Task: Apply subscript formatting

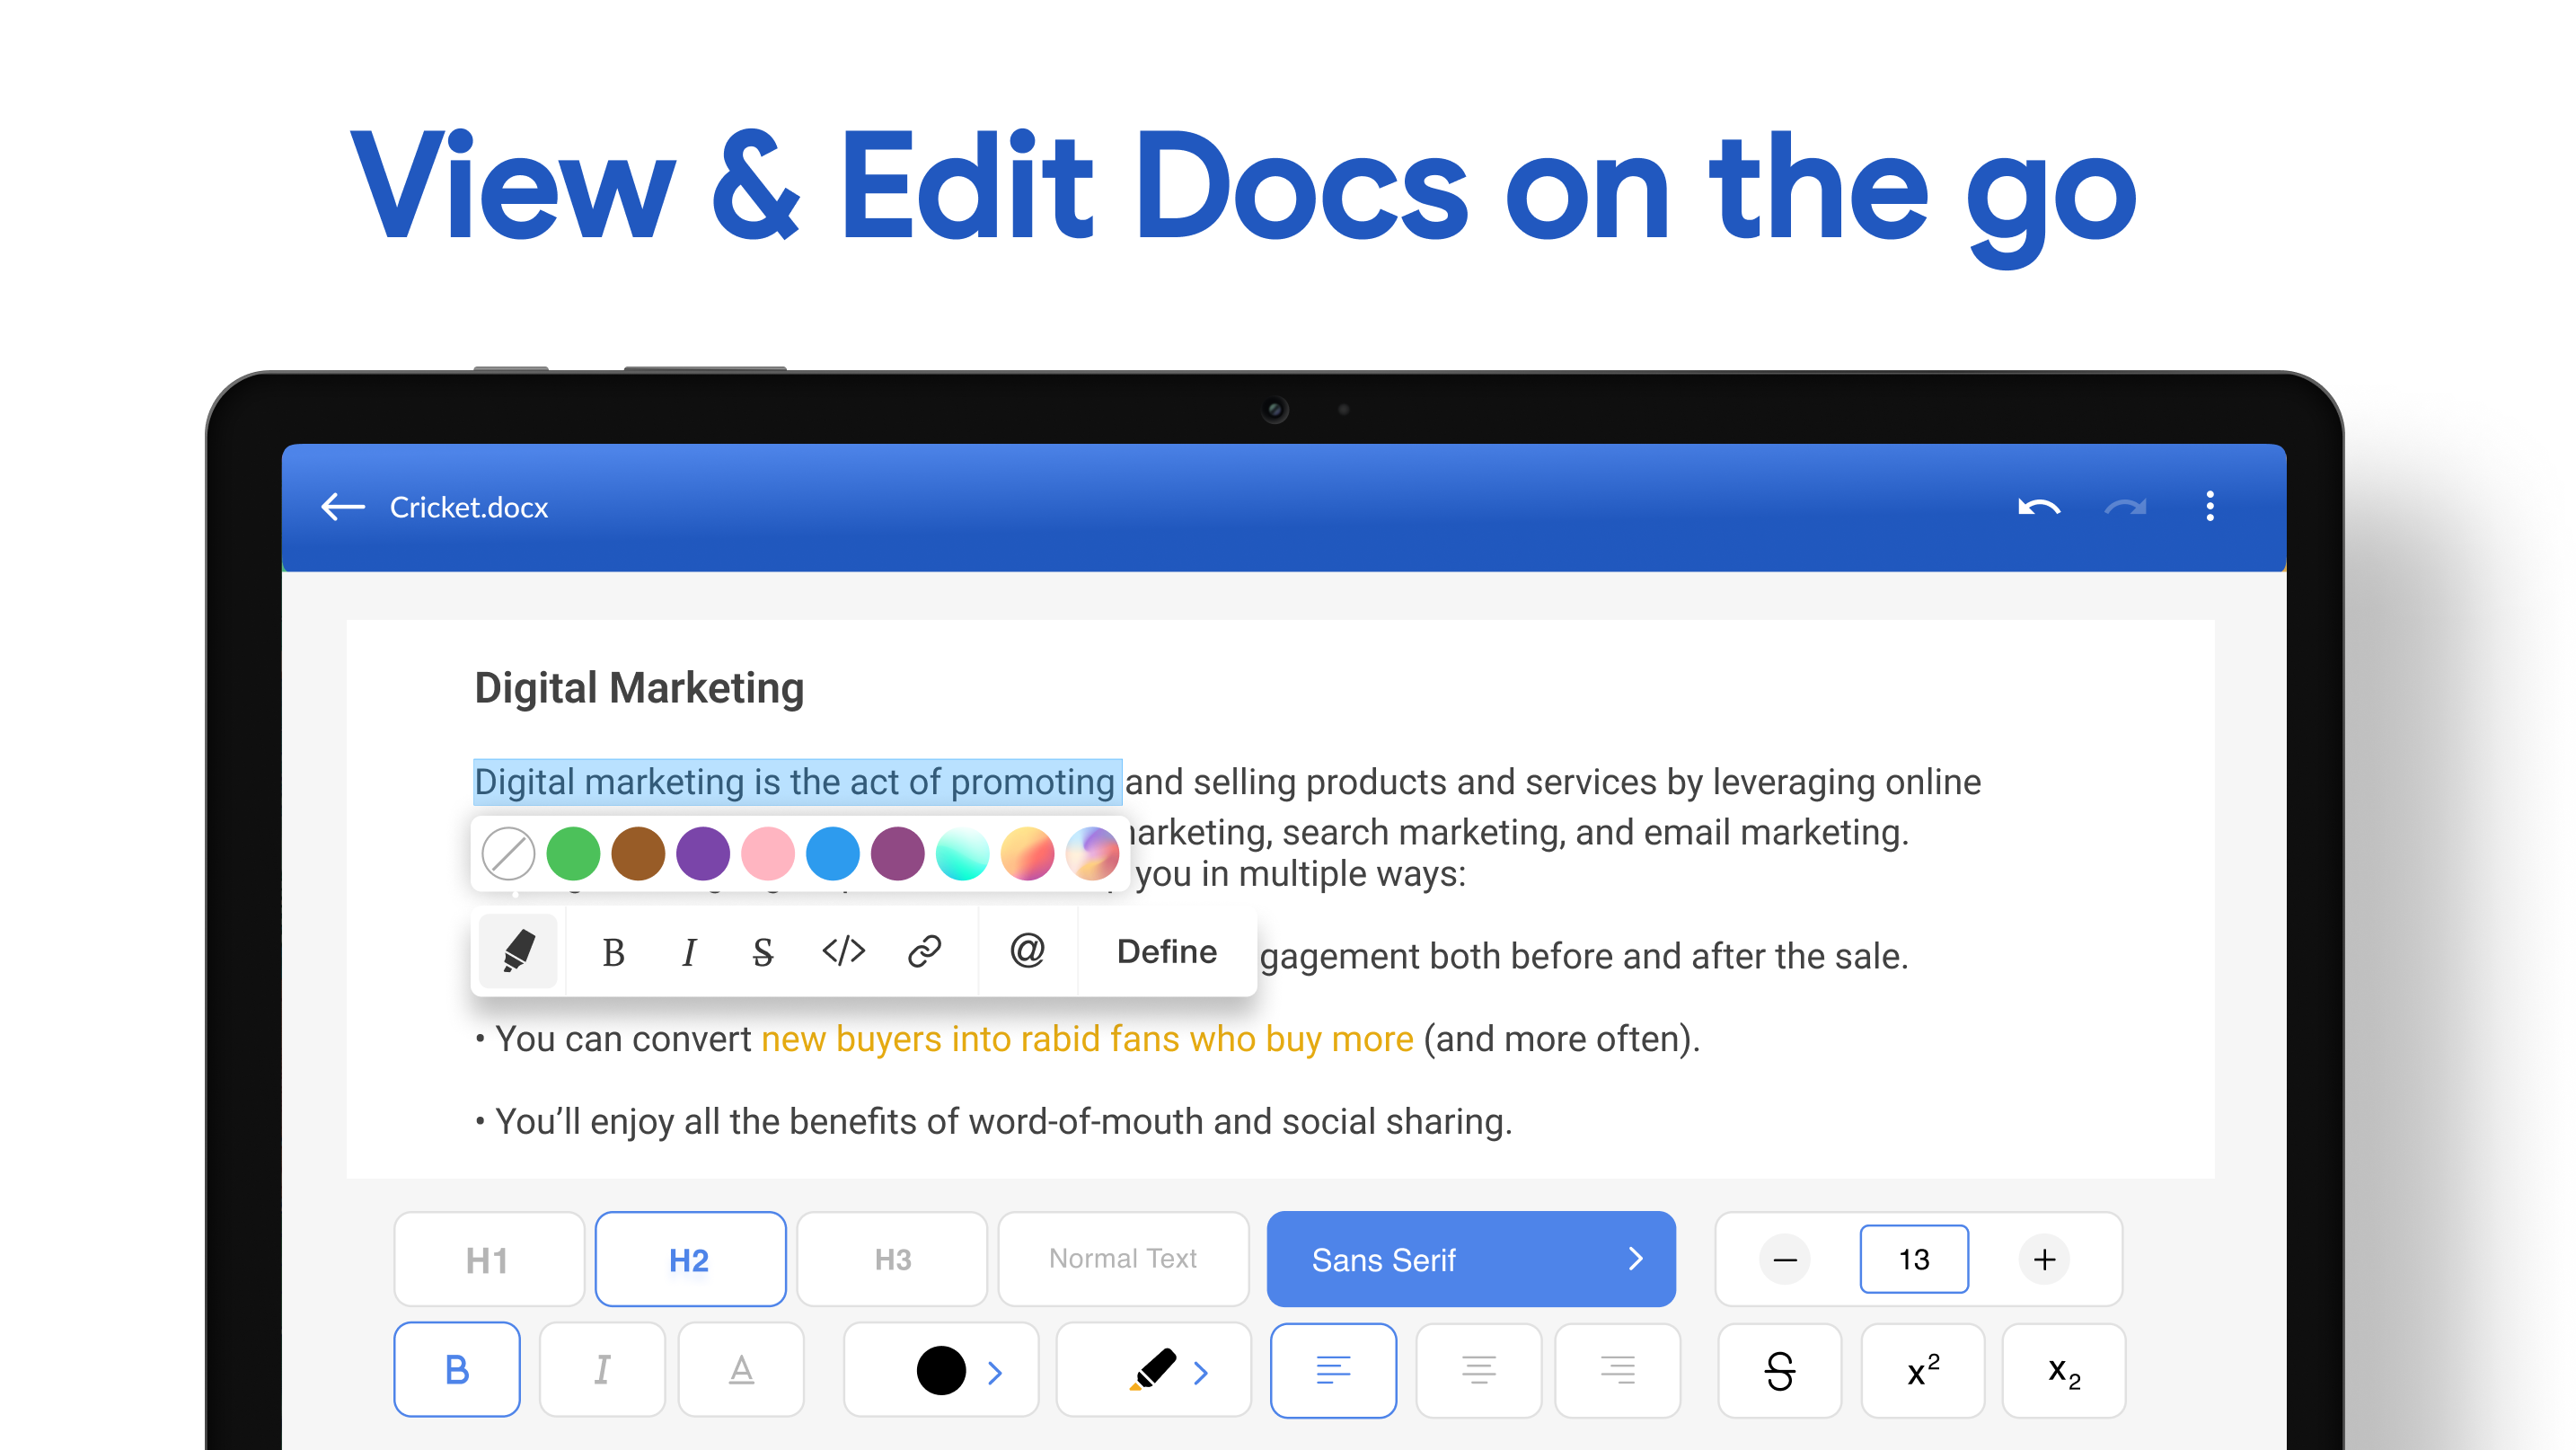Action: (2064, 1370)
